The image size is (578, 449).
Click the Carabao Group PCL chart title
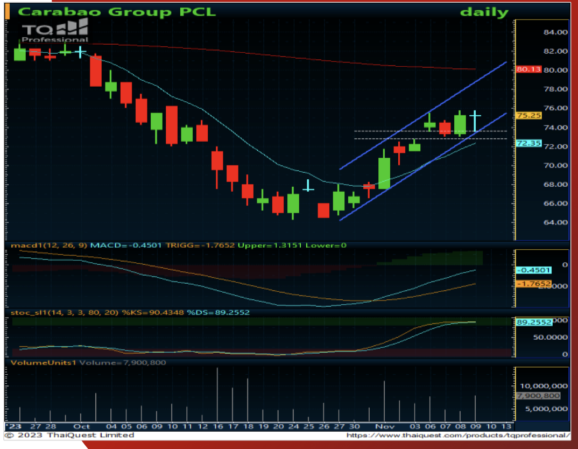[x=116, y=12]
